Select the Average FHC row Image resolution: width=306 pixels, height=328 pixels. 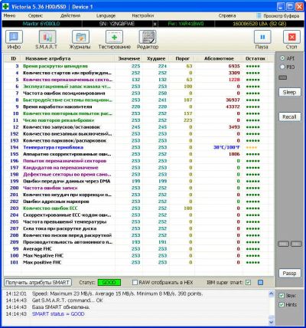pyautogui.click(x=138, y=249)
